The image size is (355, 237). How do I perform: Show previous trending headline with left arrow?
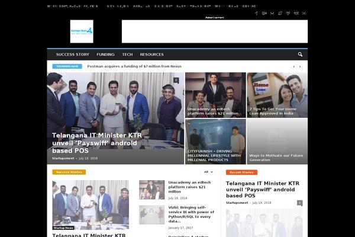point(294,67)
